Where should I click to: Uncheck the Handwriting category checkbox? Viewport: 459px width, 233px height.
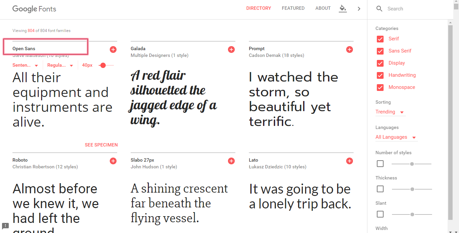pyautogui.click(x=380, y=75)
